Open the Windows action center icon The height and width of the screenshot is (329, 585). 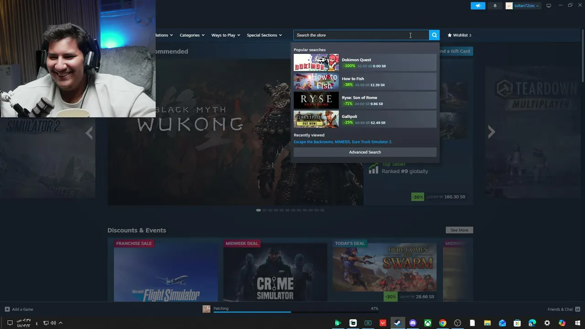[10, 323]
